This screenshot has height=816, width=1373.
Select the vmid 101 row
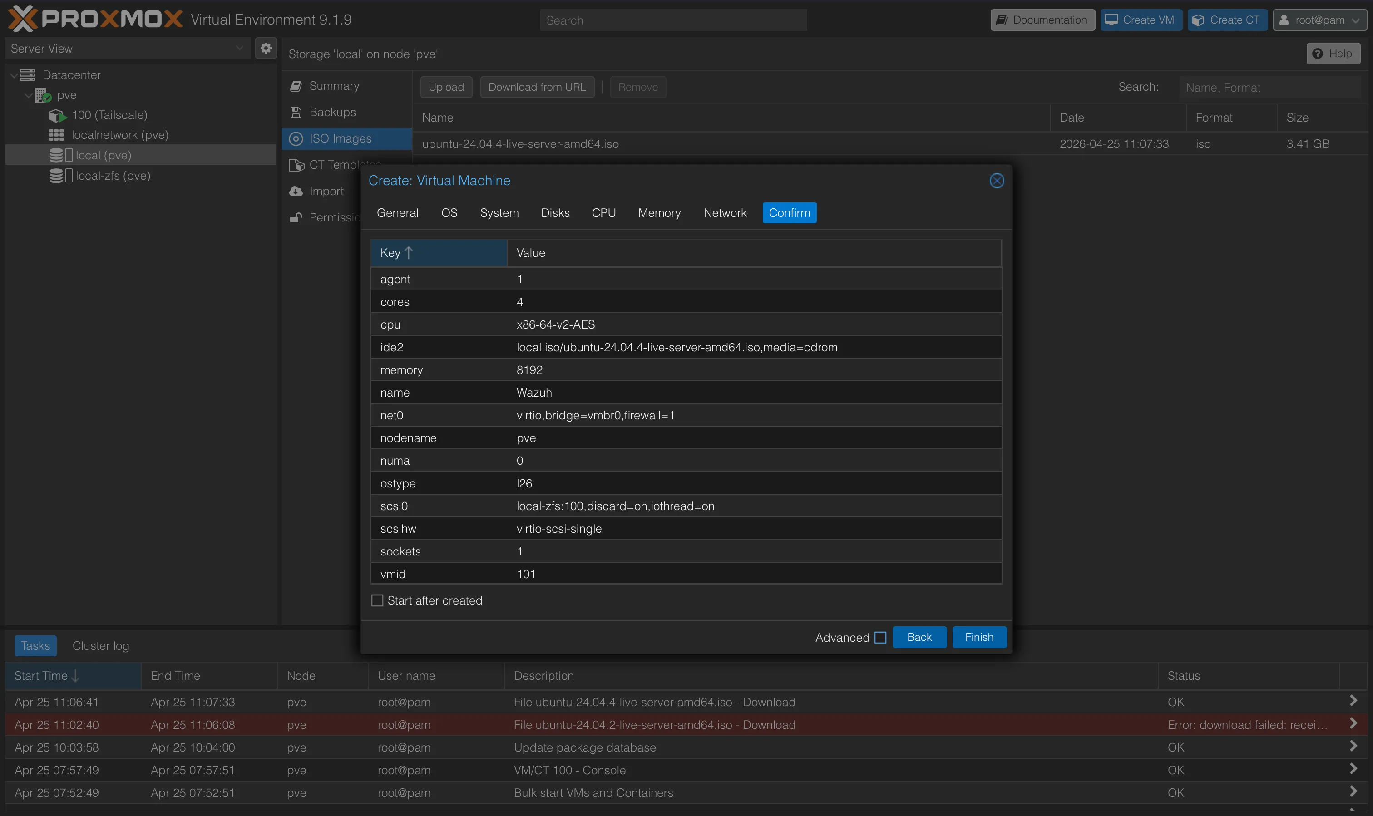(686, 574)
